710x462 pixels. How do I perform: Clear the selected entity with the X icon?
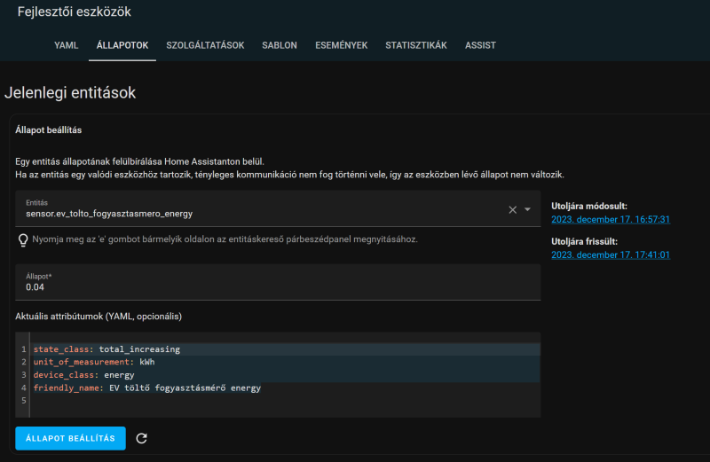click(512, 210)
